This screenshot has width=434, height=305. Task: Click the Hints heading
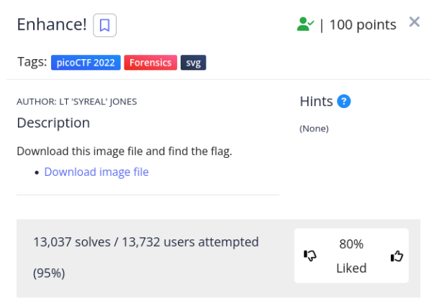[316, 102]
